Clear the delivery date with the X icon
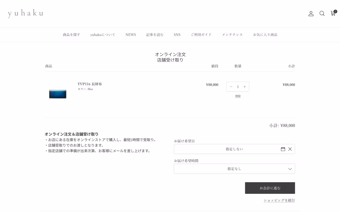 (290, 149)
